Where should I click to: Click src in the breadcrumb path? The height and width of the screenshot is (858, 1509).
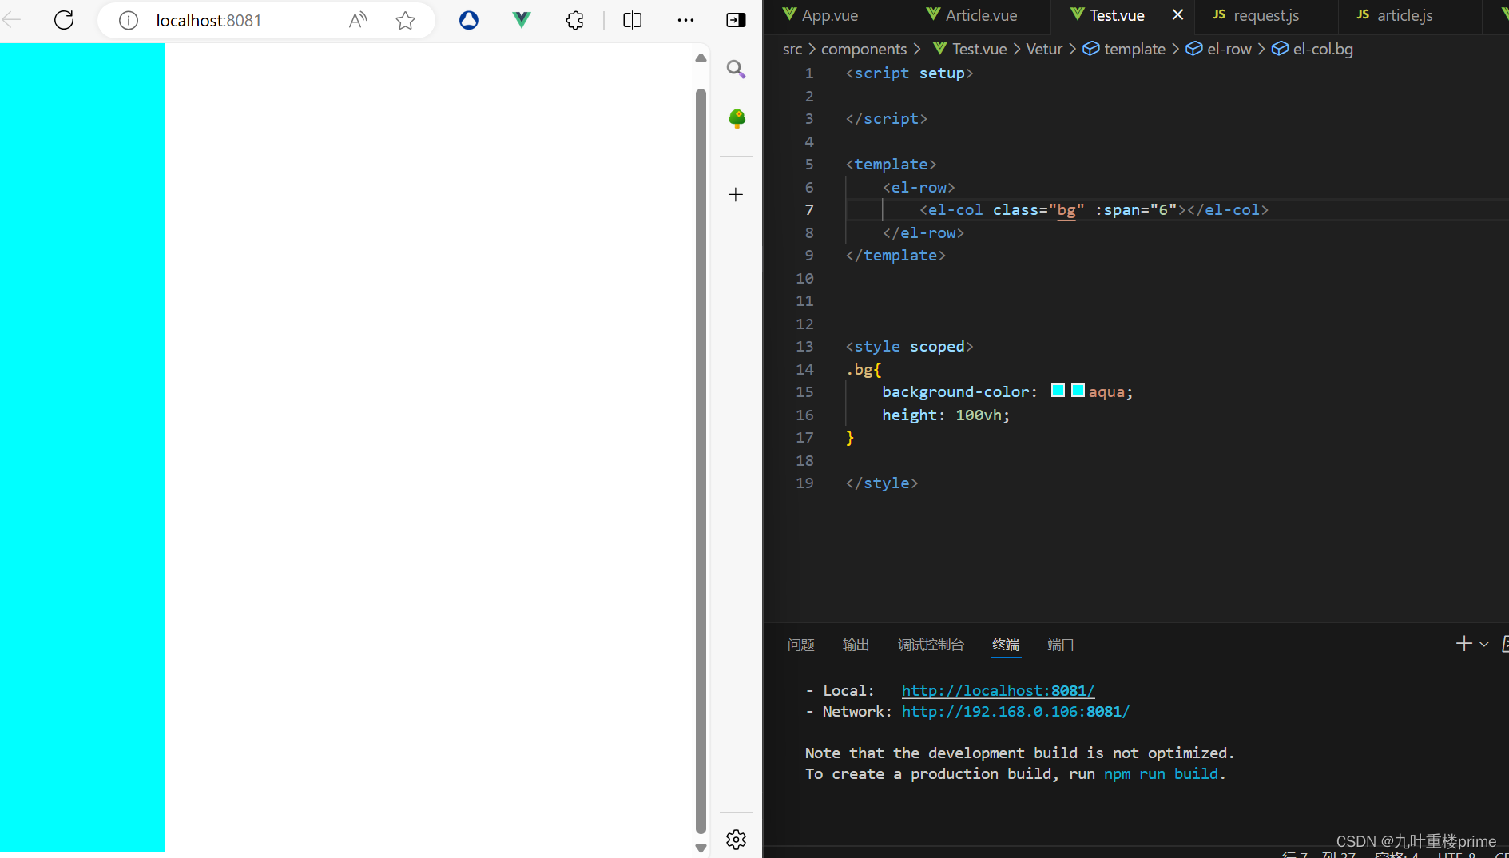click(792, 50)
